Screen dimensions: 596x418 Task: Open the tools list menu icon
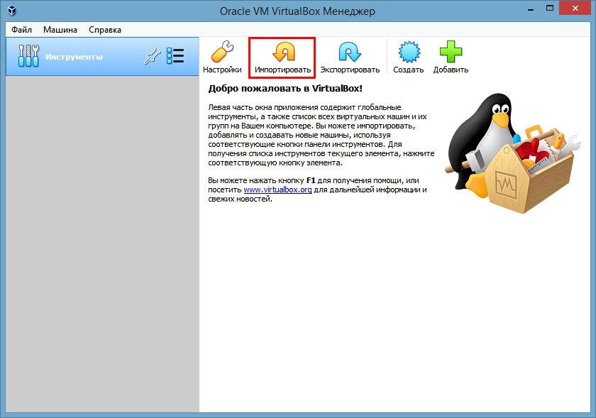click(175, 56)
